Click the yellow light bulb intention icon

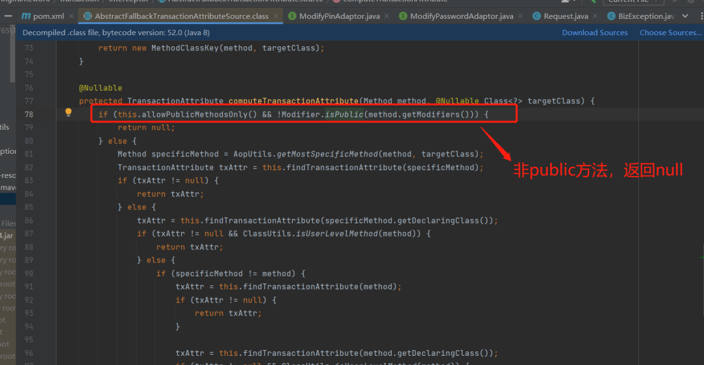pos(68,112)
